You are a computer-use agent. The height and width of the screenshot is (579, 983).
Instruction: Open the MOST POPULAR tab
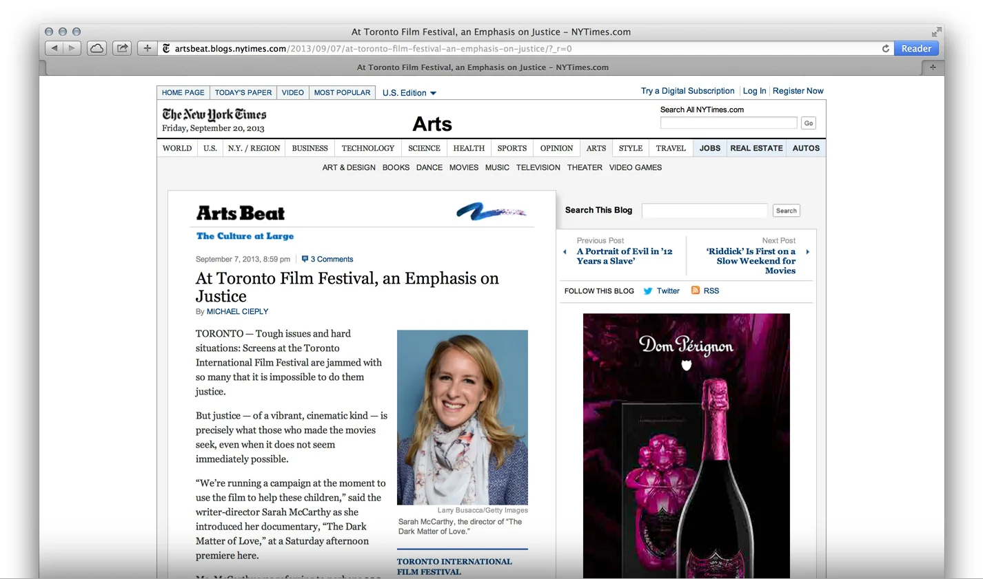342,92
